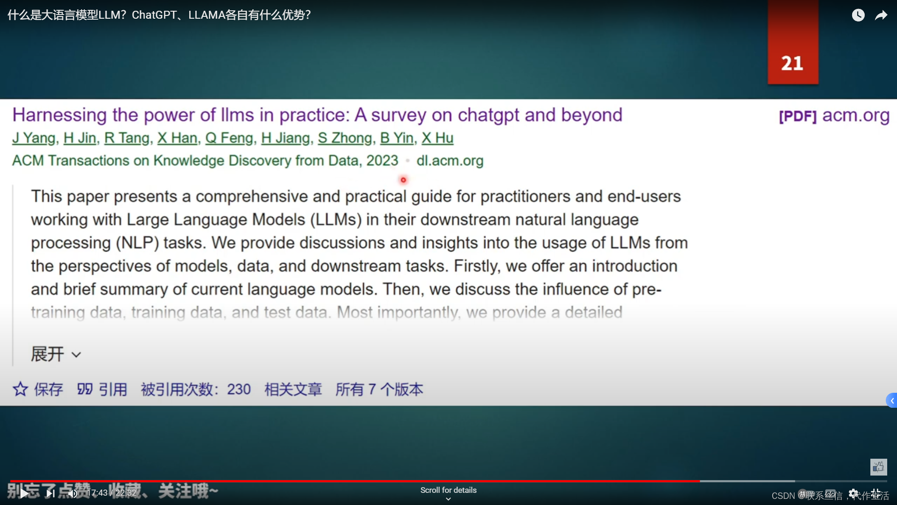Open the player settings gear
The width and height of the screenshot is (897, 505).
pos(853,493)
